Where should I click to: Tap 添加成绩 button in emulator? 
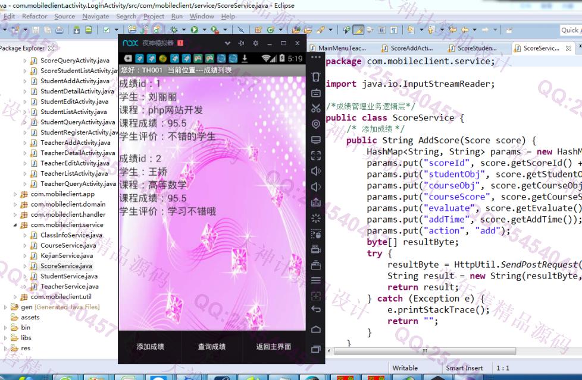tap(150, 347)
